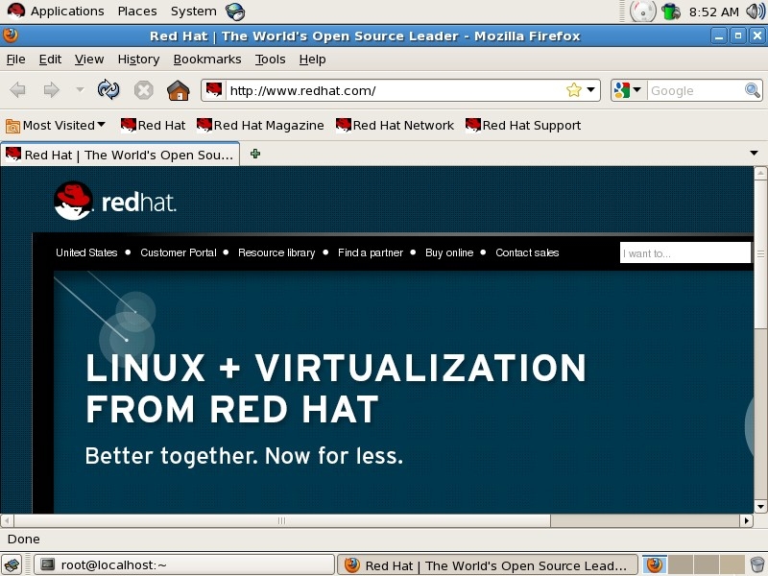The height and width of the screenshot is (576, 768).
Task: Go forward with the Forward arrow button
Action: [x=51, y=90]
